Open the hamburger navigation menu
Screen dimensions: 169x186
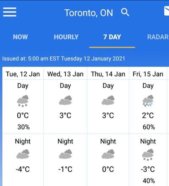click(x=10, y=12)
